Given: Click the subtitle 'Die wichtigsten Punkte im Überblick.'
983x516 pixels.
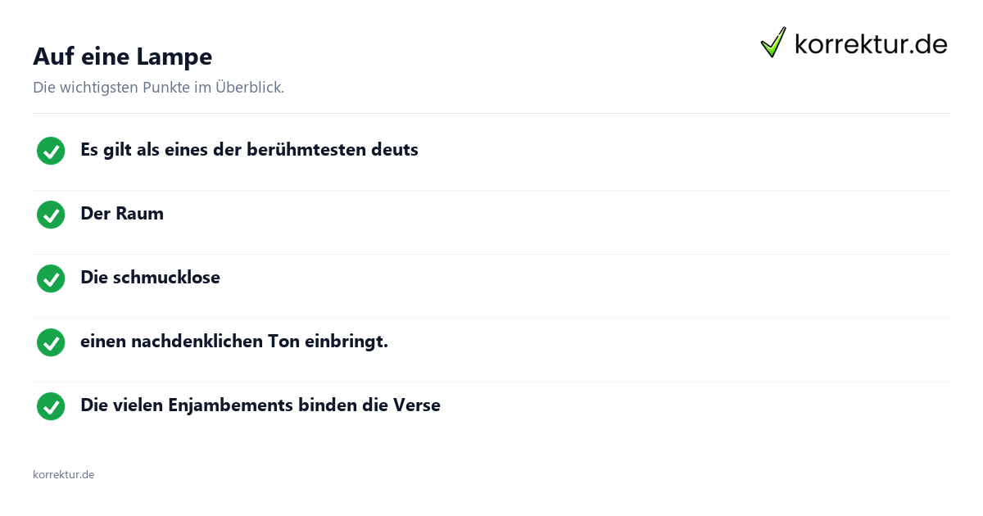Looking at the screenshot, I should [x=158, y=88].
